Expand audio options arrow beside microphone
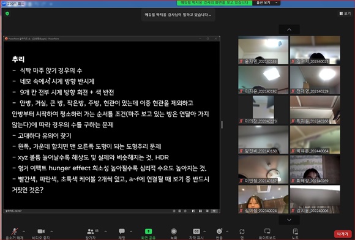This screenshot has width=355, height=240. pos(23,231)
